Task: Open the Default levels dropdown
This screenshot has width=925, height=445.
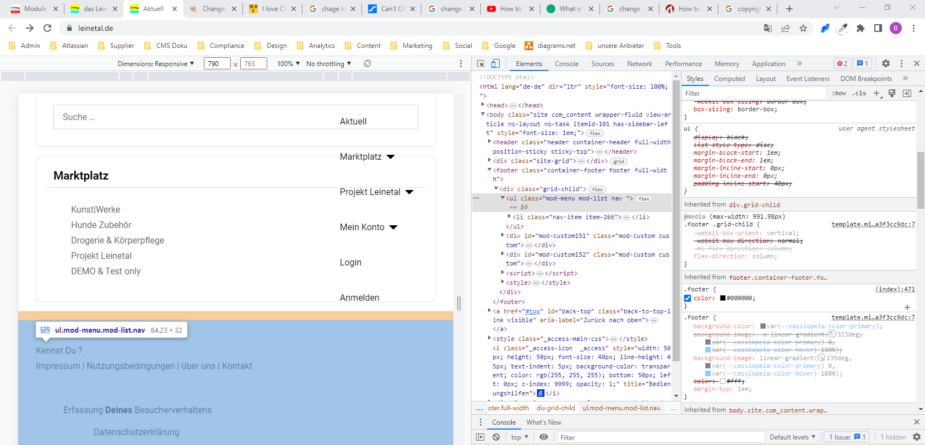Action: pos(792,437)
